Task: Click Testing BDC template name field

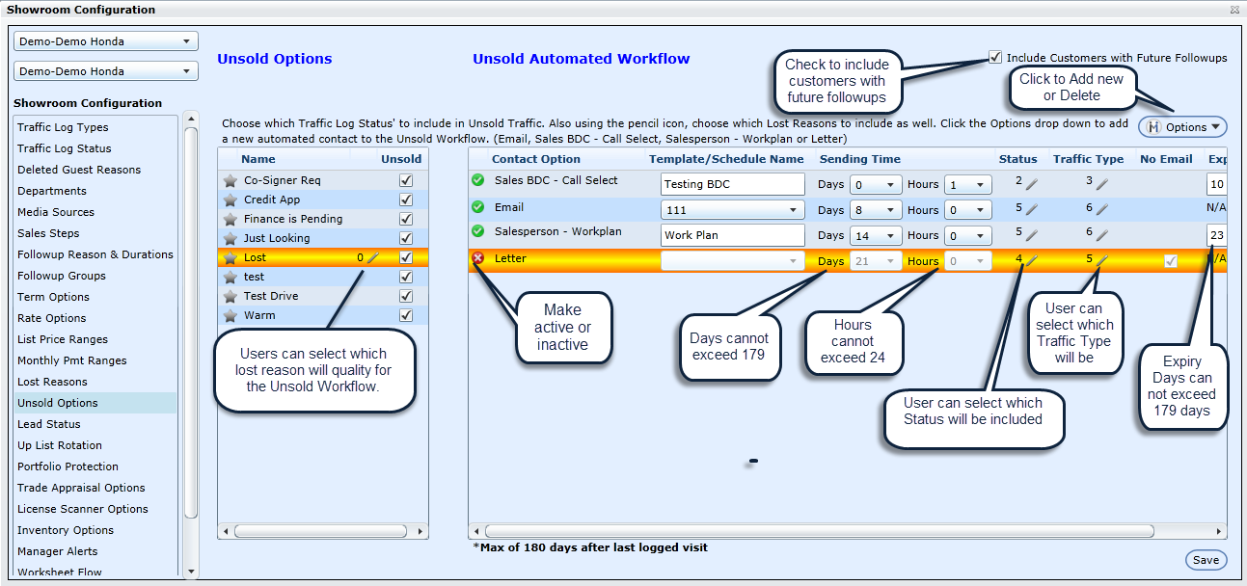Action: [733, 184]
